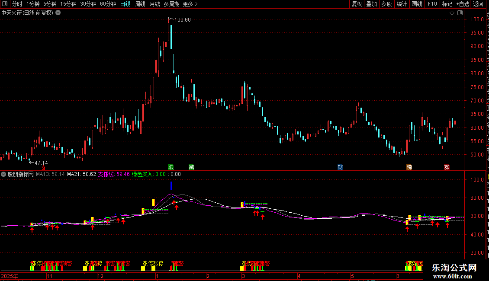
Task: Switch to the 1分钟 chart period
Action: (x=33, y=4)
